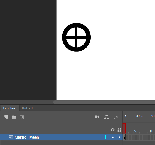This screenshot has height=145, width=155.
Task: Select the Classic_Tween layer name
Action: tap(27, 137)
